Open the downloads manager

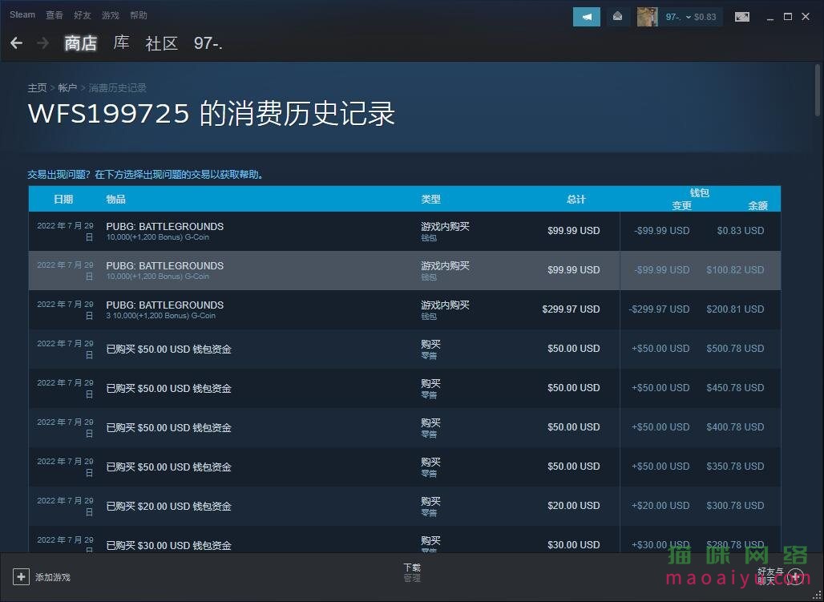click(411, 571)
